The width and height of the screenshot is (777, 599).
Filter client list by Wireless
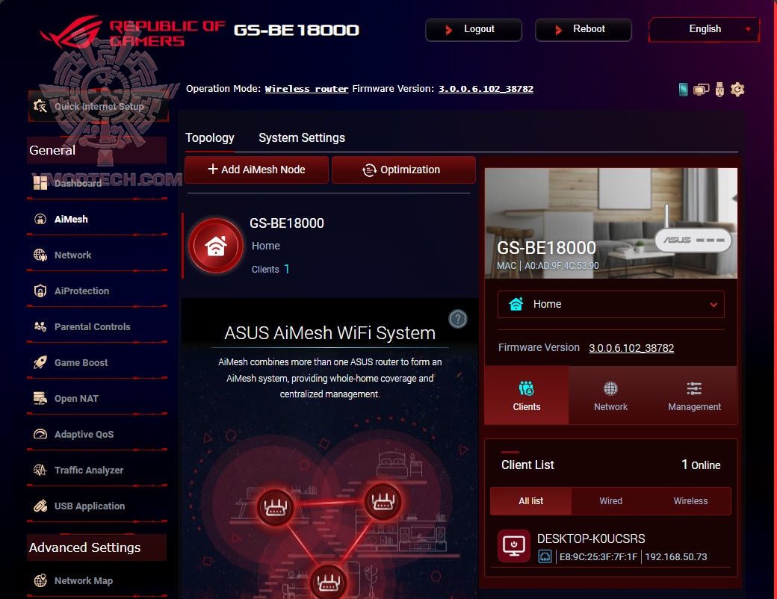690,501
